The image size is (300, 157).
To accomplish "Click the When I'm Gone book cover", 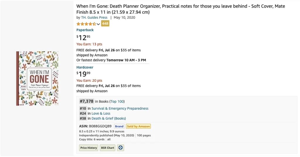I will 37,78.
